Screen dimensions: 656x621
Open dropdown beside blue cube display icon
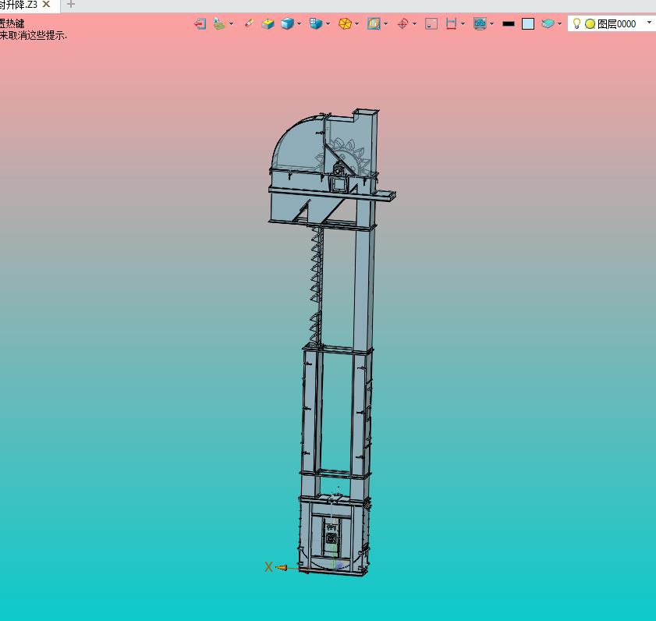click(x=299, y=24)
